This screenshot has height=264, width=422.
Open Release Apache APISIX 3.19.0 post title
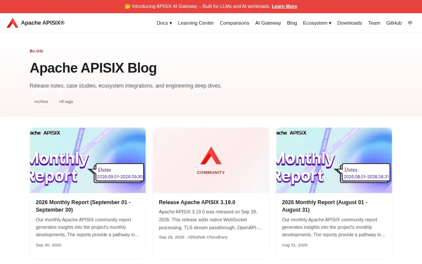pyautogui.click(x=197, y=202)
